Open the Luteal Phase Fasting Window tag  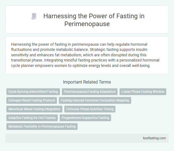pyautogui.click(x=143, y=92)
